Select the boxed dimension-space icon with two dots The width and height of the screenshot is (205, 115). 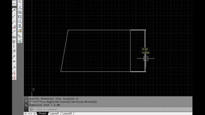pyautogui.click(x=14, y=37)
